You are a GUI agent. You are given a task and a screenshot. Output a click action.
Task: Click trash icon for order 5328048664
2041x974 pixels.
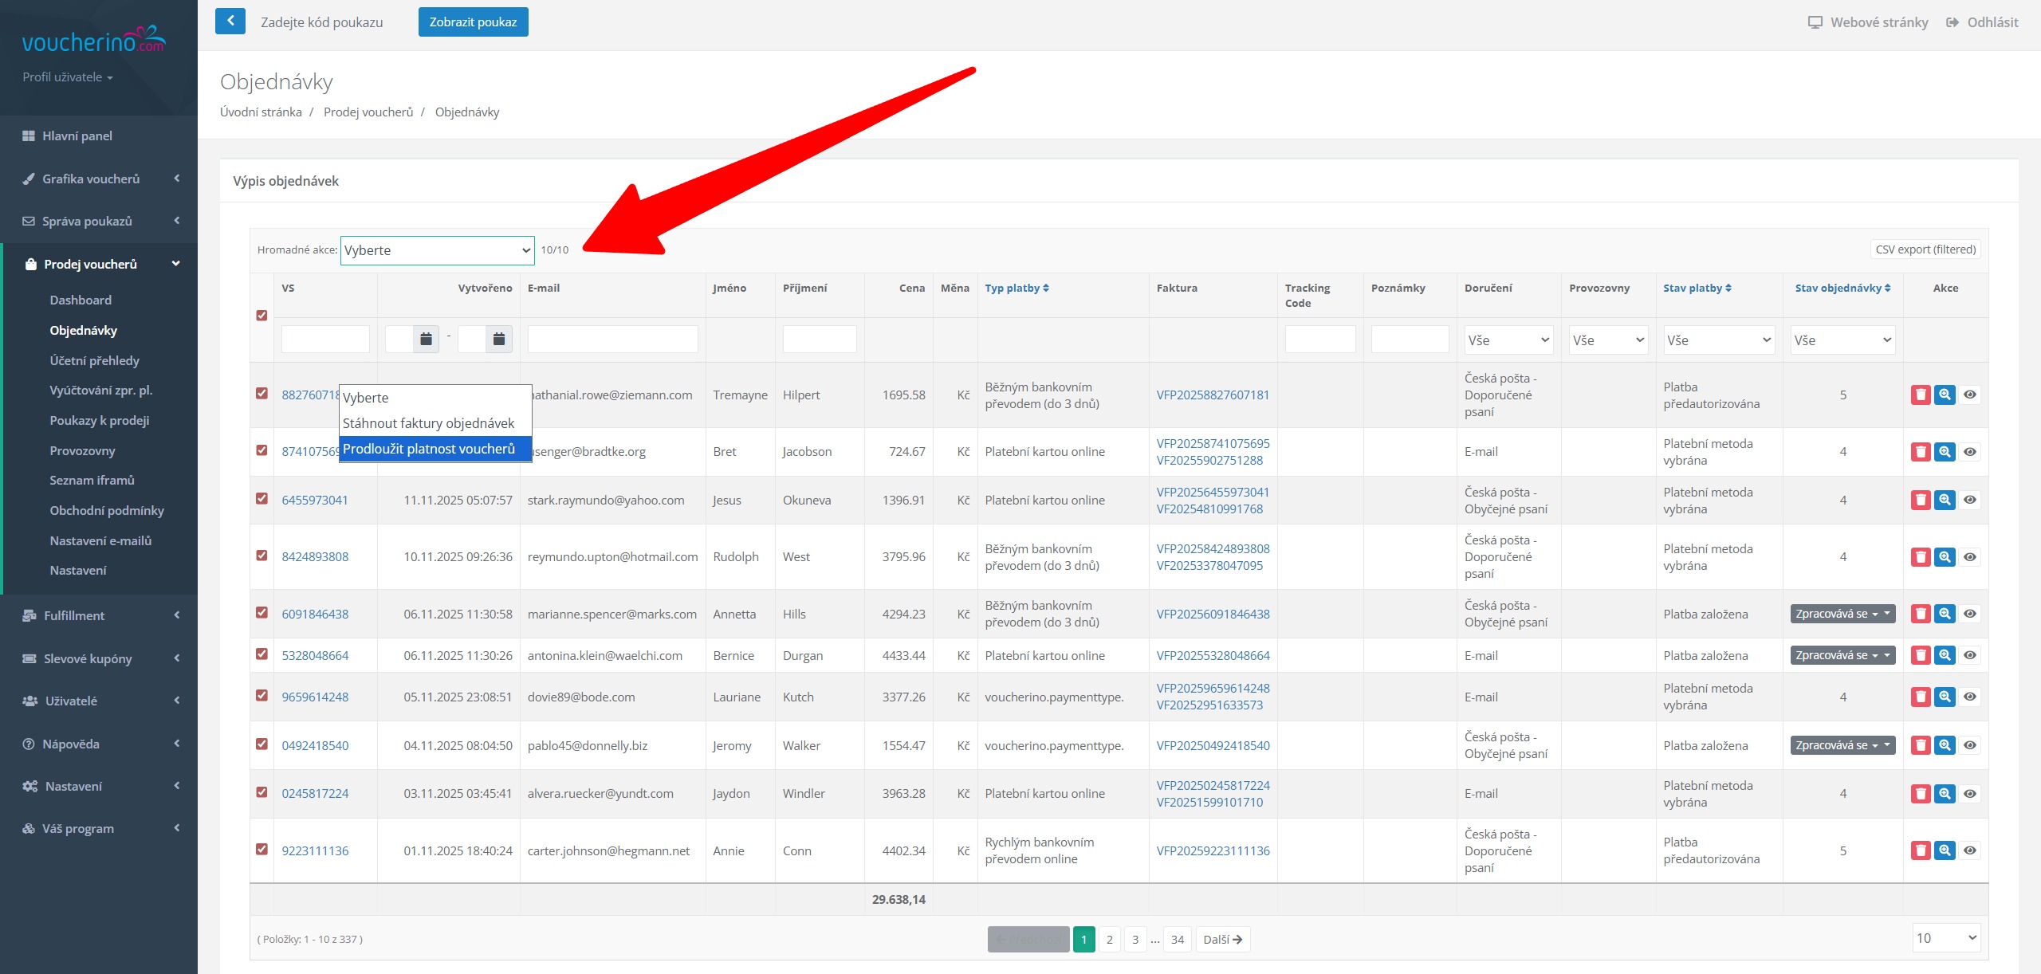click(1921, 655)
